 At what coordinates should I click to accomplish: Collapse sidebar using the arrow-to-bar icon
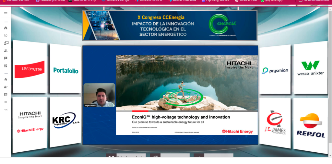[6, 110]
